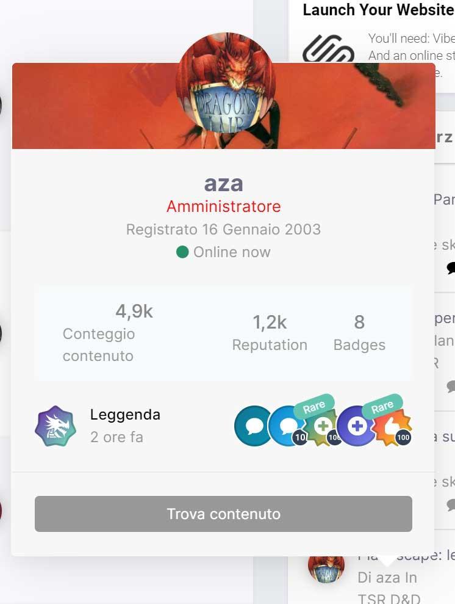View the 8 Badges count
Image resolution: width=455 pixels, height=604 pixels.
click(x=359, y=333)
